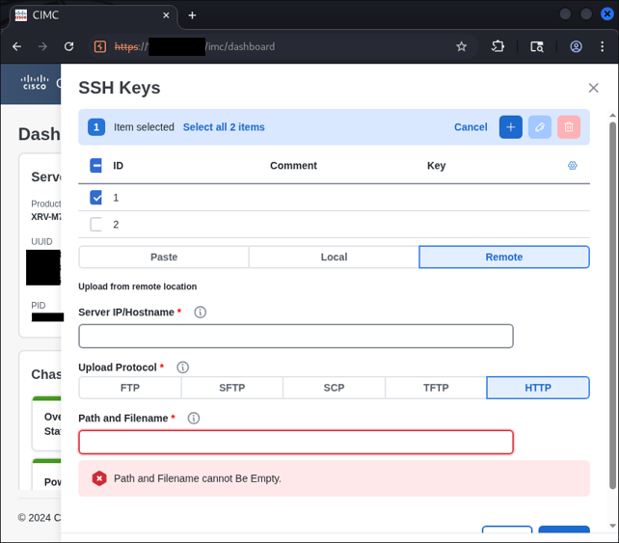Switch to the Paste tab
This screenshot has height=543, width=619.
click(164, 258)
